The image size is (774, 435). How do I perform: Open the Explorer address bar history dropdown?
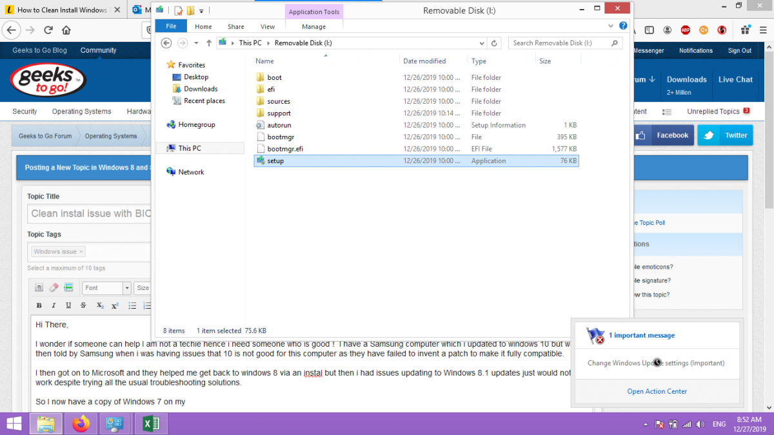(x=481, y=43)
